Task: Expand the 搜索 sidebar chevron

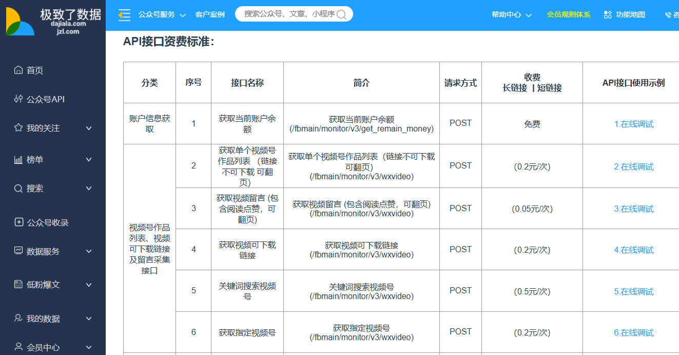Action: tap(89, 189)
